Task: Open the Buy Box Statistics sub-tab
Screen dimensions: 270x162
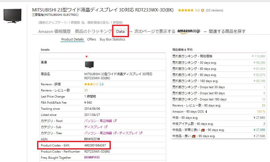Action: tap(112, 39)
